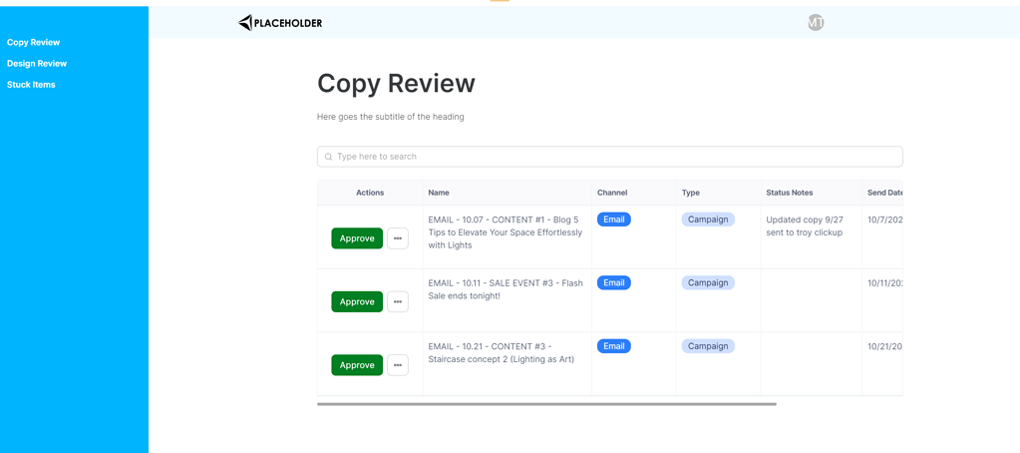Approve the Staircase concept 2 email
Screen dimensions: 1020x453
(357, 365)
